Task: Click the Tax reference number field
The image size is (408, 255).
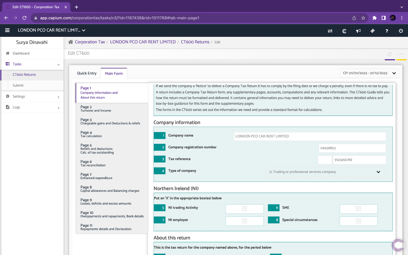Action: [x=359, y=160]
